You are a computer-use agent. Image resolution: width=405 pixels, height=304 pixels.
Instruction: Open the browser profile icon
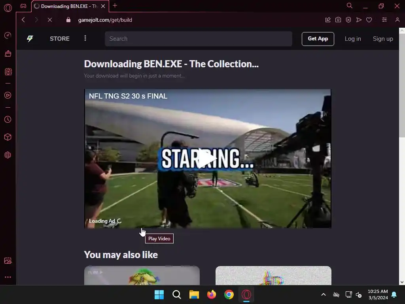click(397, 20)
